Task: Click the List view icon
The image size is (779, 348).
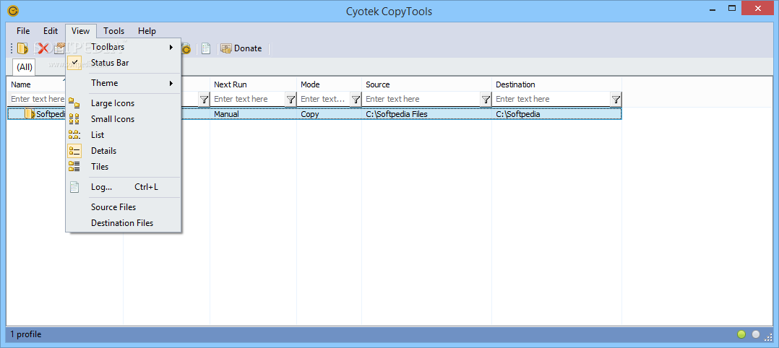Action: coord(74,135)
